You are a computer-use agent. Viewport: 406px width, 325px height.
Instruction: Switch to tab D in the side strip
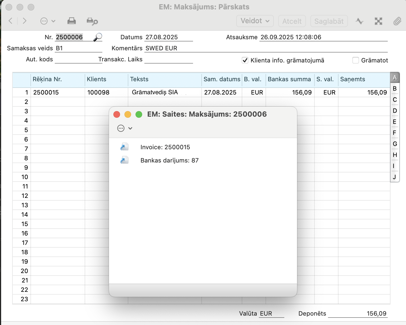point(395,111)
